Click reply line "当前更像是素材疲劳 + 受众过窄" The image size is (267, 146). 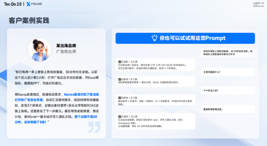pos(149,82)
